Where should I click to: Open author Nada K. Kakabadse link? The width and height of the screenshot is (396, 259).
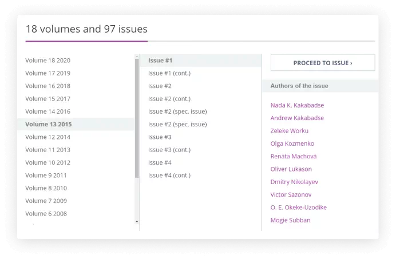[298, 105]
